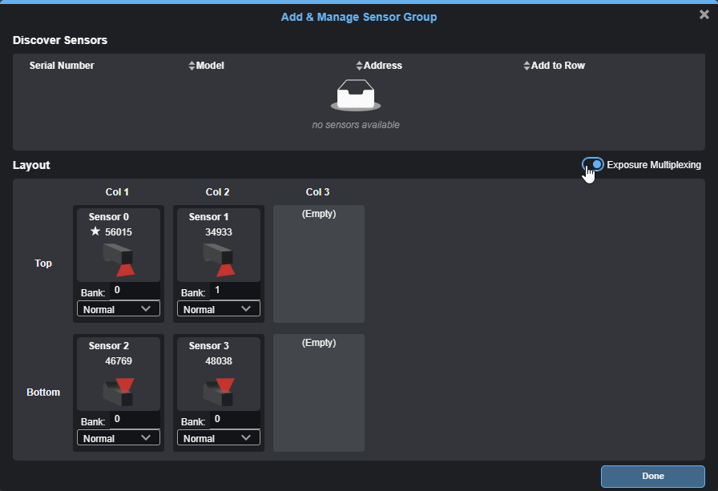
Task: Select the empty Col 3 top slot
Action: 318,264
